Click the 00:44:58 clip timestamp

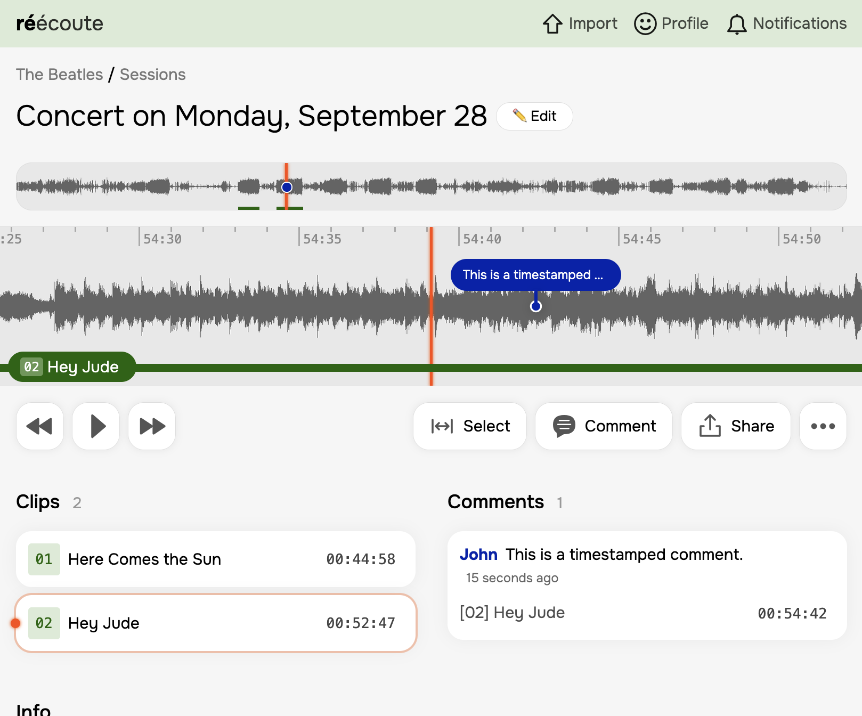tap(361, 559)
